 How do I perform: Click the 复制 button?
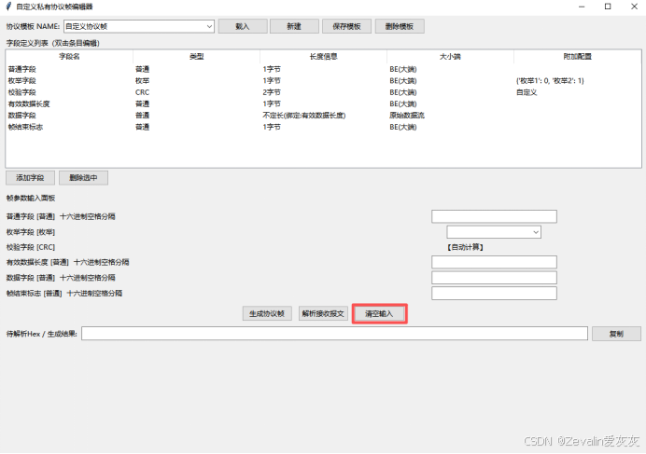click(x=616, y=334)
